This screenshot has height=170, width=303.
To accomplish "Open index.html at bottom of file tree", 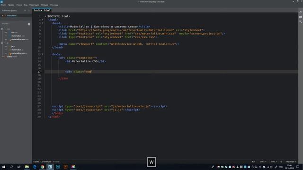I will (x=11, y=57).
